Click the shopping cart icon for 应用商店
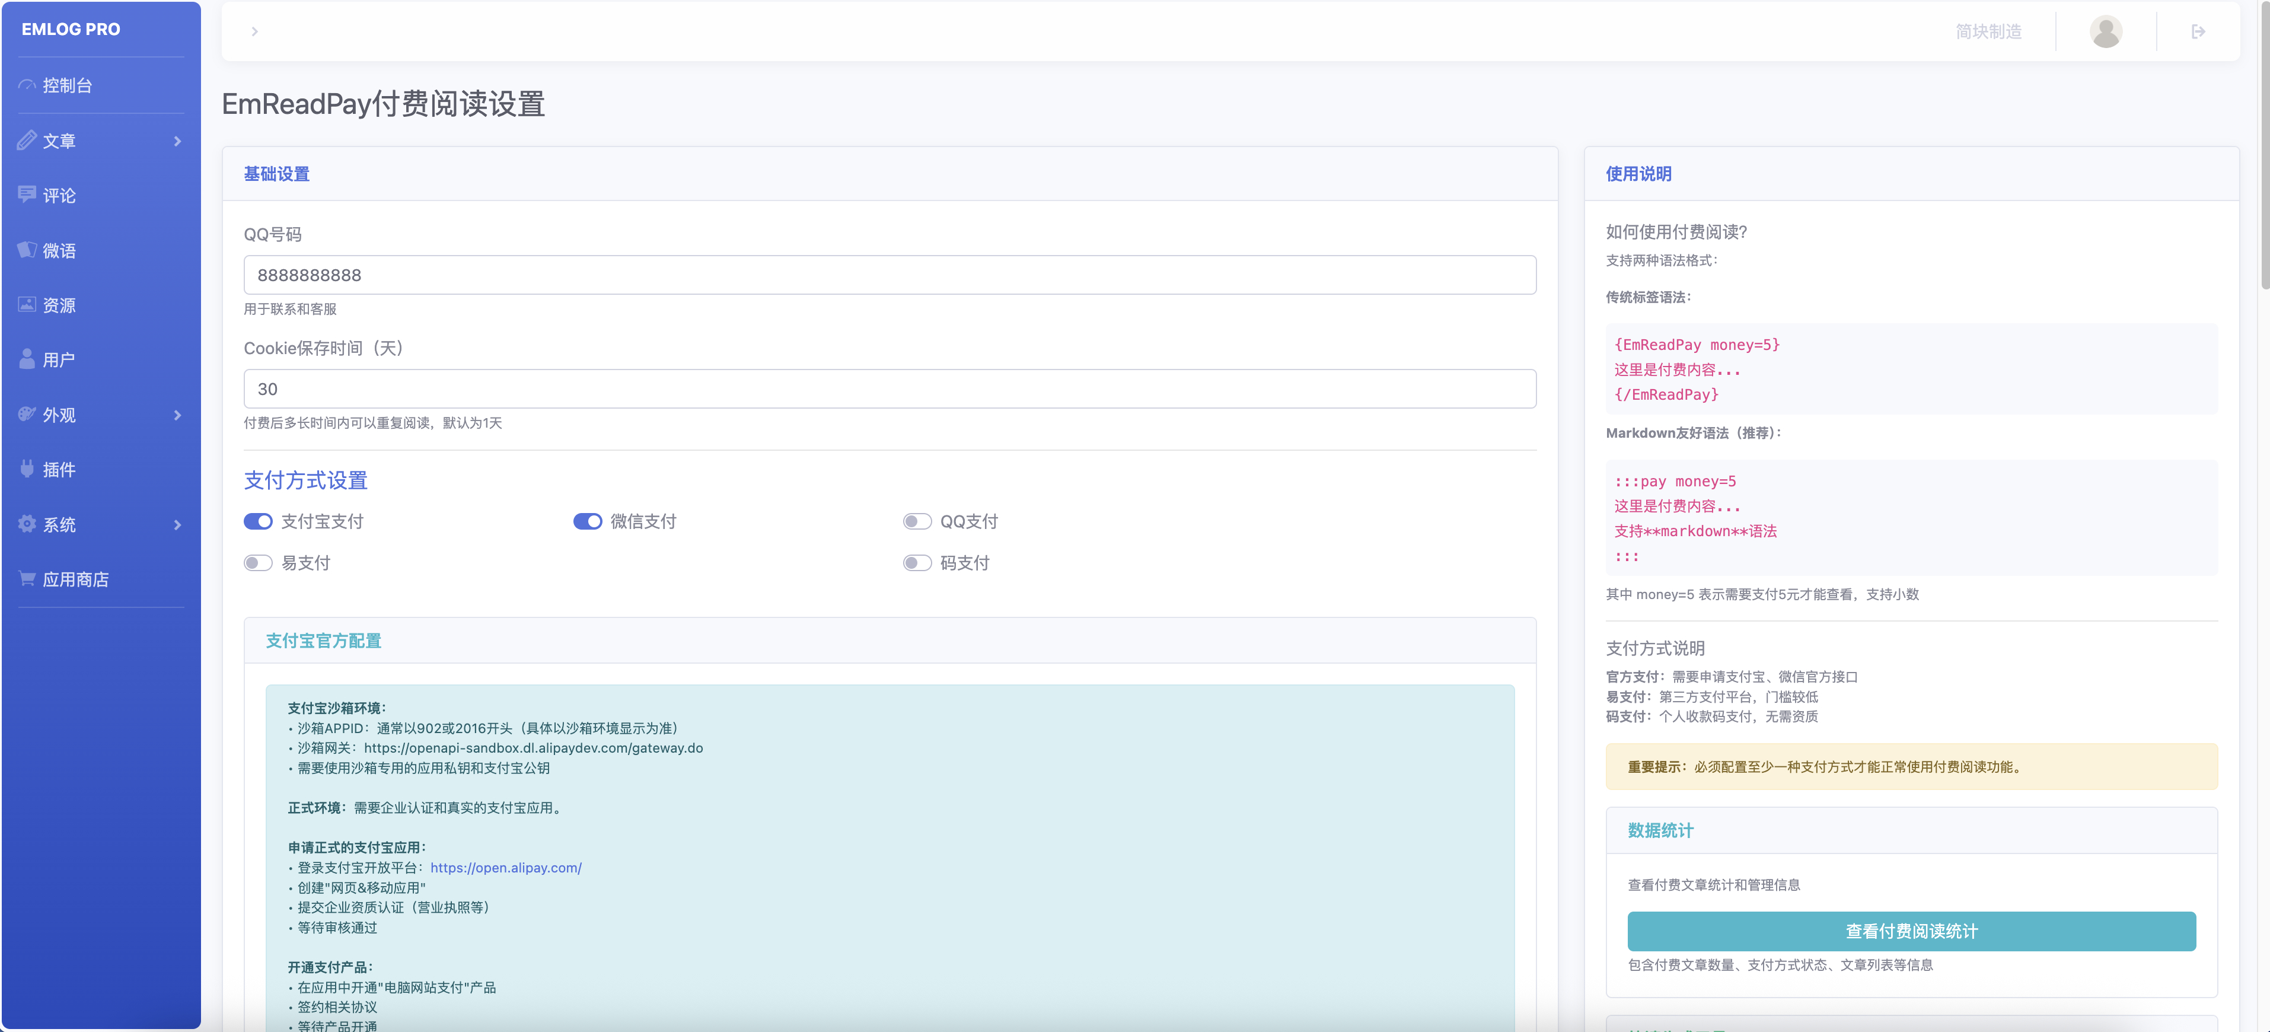This screenshot has width=2270, height=1032. tap(27, 579)
